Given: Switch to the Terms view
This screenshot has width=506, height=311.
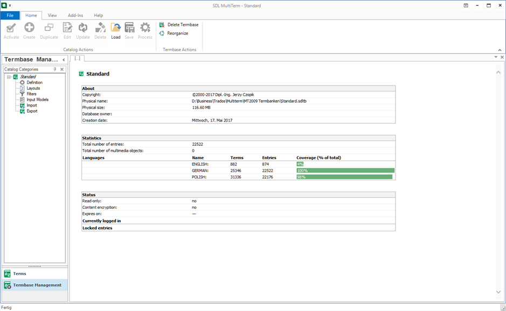Looking at the screenshot, I should [19, 274].
